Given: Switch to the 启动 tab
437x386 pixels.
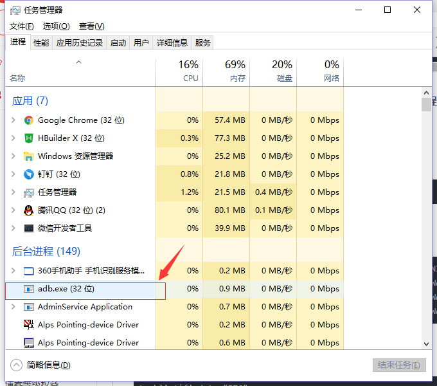Looking at the screenshot, I should (118, 43).
